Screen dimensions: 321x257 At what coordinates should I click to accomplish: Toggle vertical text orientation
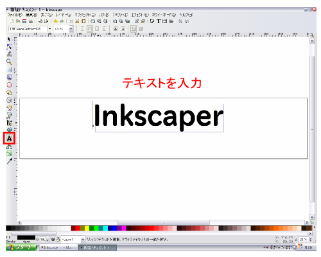[x=141, y=29]
